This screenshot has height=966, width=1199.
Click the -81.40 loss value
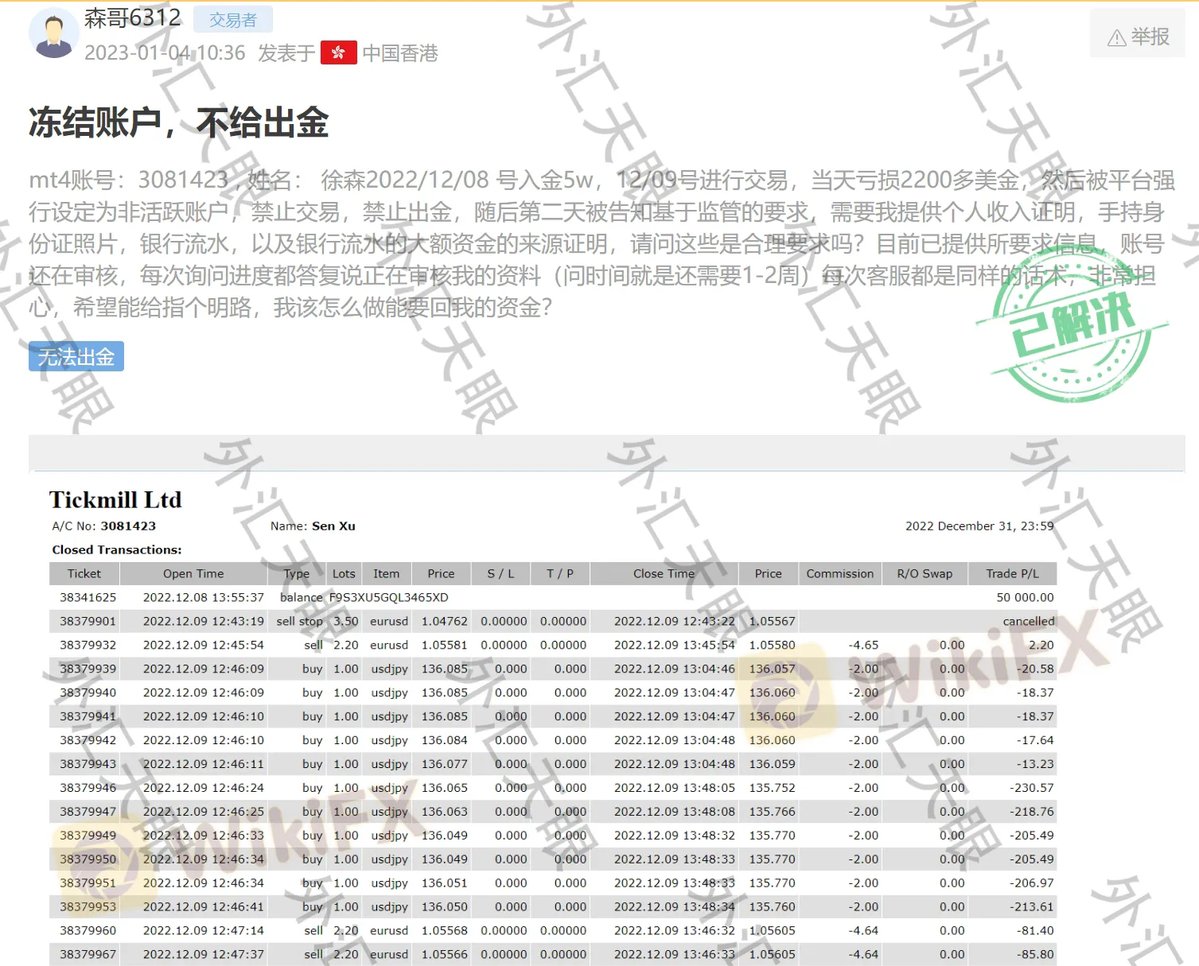(x=1035, y=931)
